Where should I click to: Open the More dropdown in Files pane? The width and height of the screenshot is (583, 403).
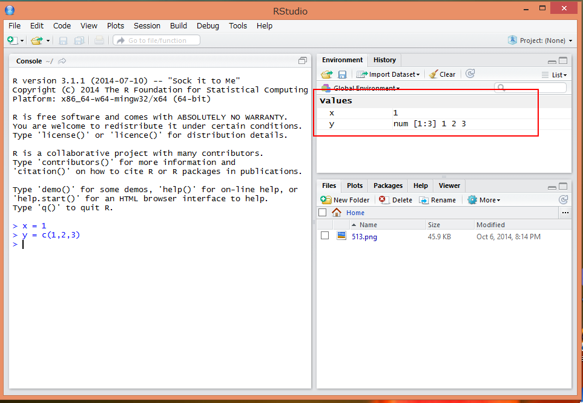tap(484, 200)
